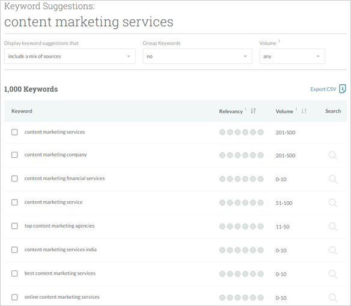351x306 pixels.
Task: Click the Keyword column header
Action: point(22,111)
